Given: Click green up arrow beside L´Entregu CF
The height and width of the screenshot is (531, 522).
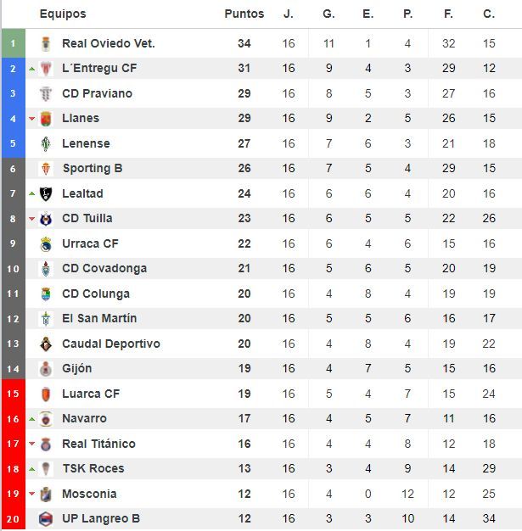Looking at the screenshot, I should [x=32, y=69].
